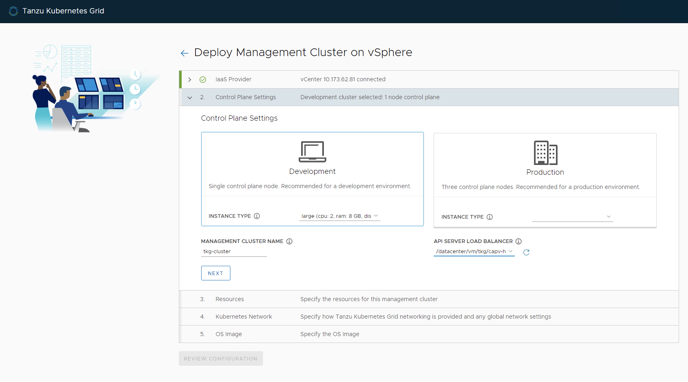Collapse the Control Plane Settings section chevron
688x382 pixels.
pos(190,98)
